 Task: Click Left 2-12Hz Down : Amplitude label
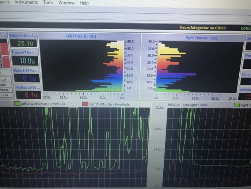click(43, 104)
